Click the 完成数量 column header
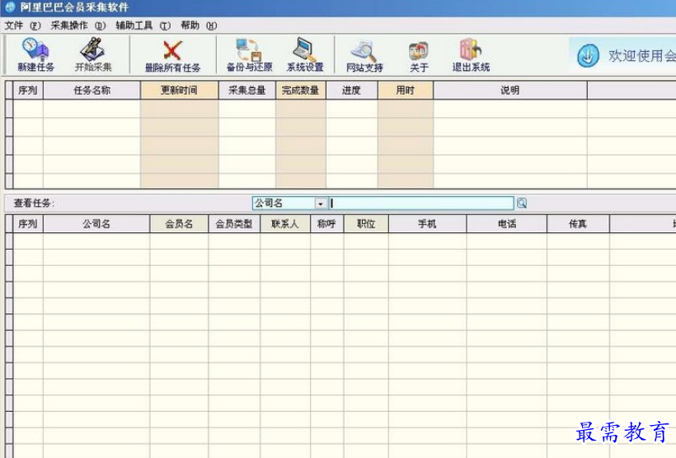The width and height of the screenshot is (676, 458). 301,91
